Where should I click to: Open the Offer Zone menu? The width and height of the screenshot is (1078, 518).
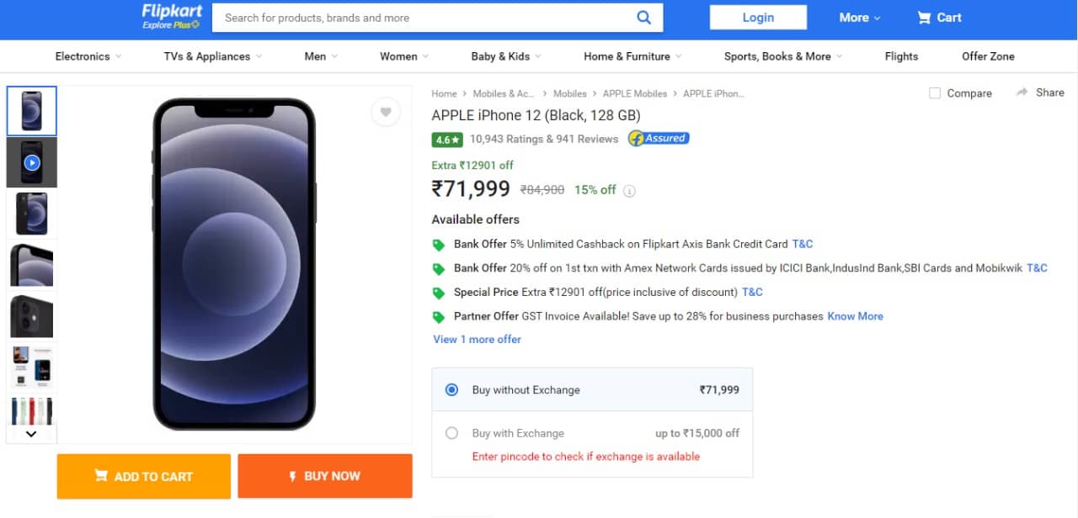988,56
